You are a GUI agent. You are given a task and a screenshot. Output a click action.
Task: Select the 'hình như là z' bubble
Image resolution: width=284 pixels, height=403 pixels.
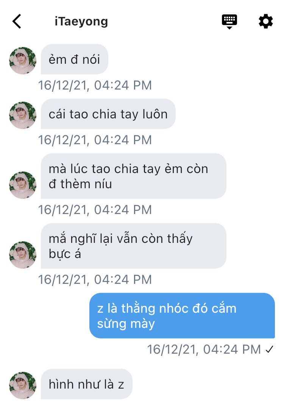click(86, 384)
